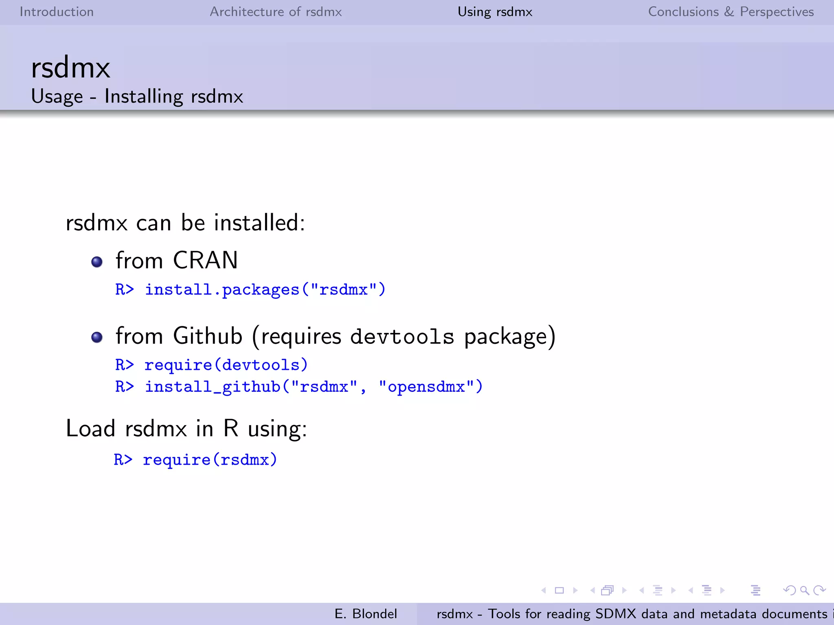834x625 pixels.
Task: Click the presentation title in the footer
Action: 634,614
